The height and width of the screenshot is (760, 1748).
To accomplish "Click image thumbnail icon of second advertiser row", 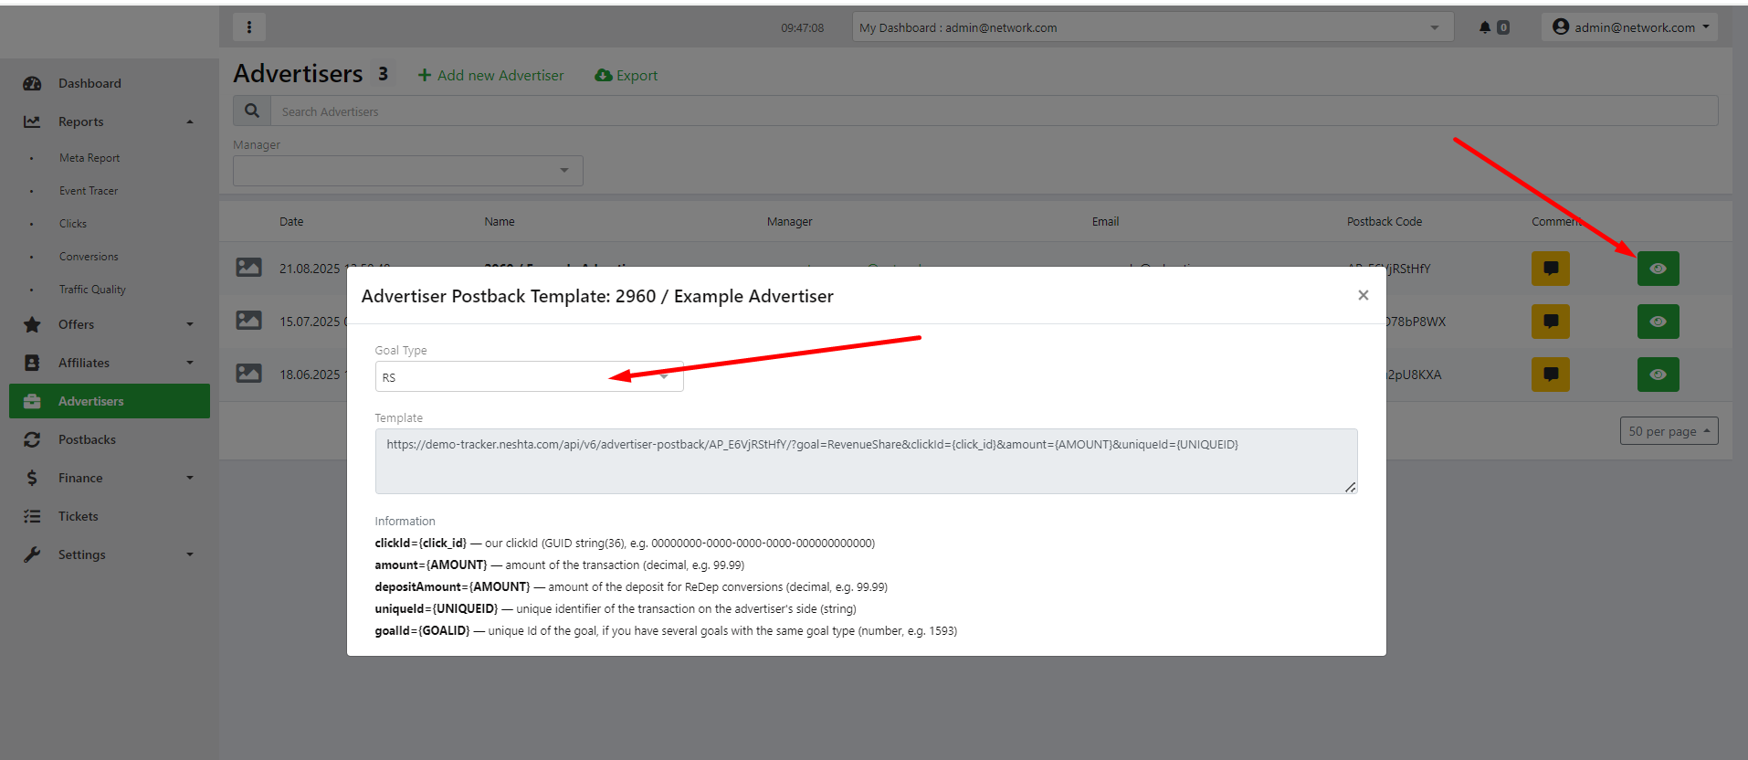I will [248, 321].
